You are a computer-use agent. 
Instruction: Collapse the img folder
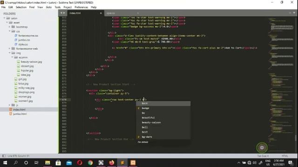[x=9, y=53]
